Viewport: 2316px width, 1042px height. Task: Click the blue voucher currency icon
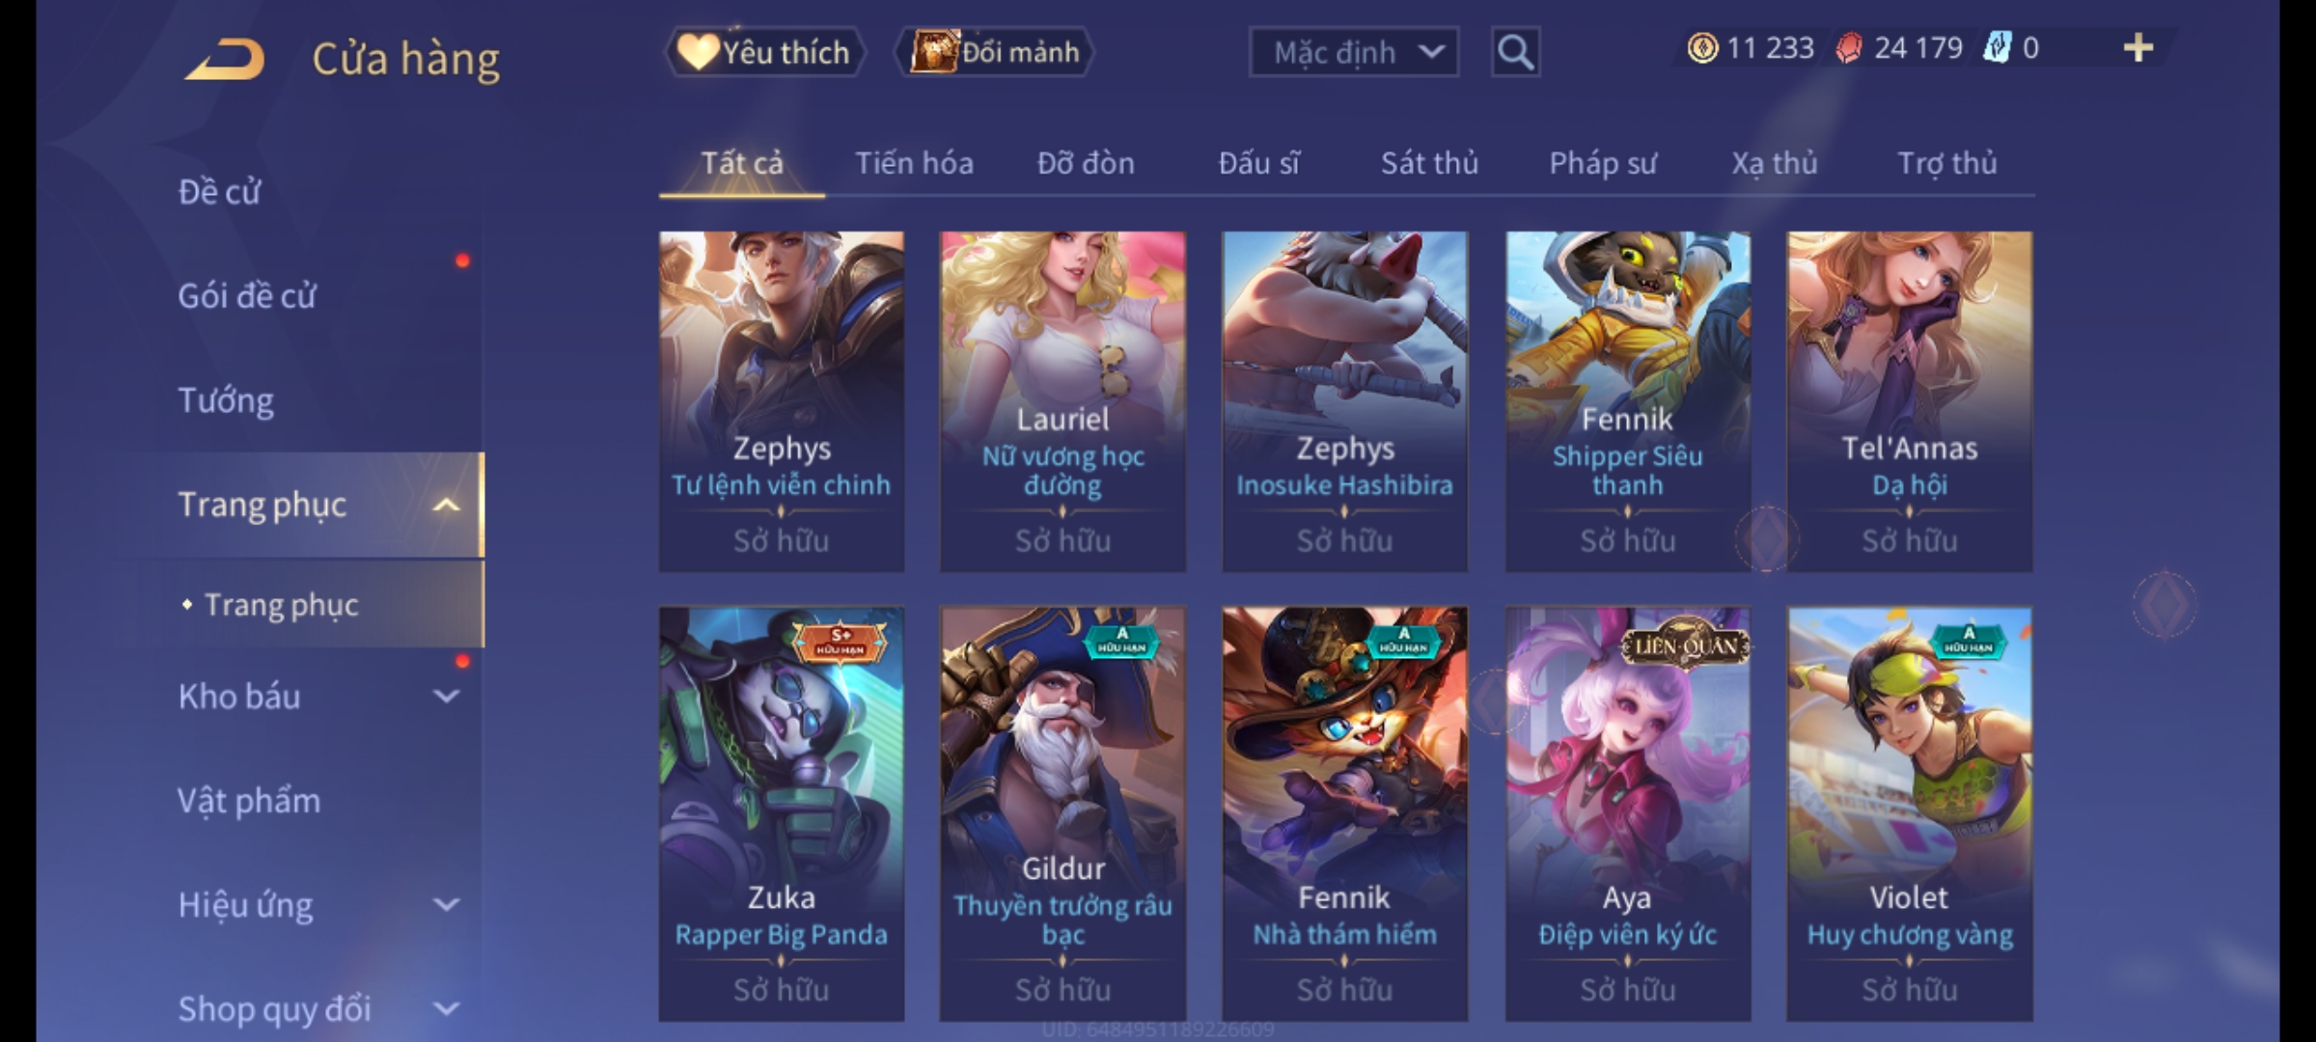(1997, 48)
